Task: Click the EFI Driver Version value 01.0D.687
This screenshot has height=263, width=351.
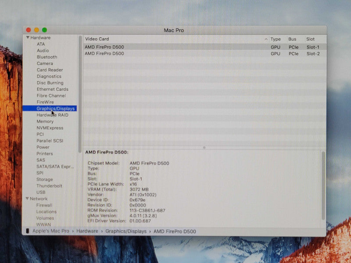Action: click(140, 221)
